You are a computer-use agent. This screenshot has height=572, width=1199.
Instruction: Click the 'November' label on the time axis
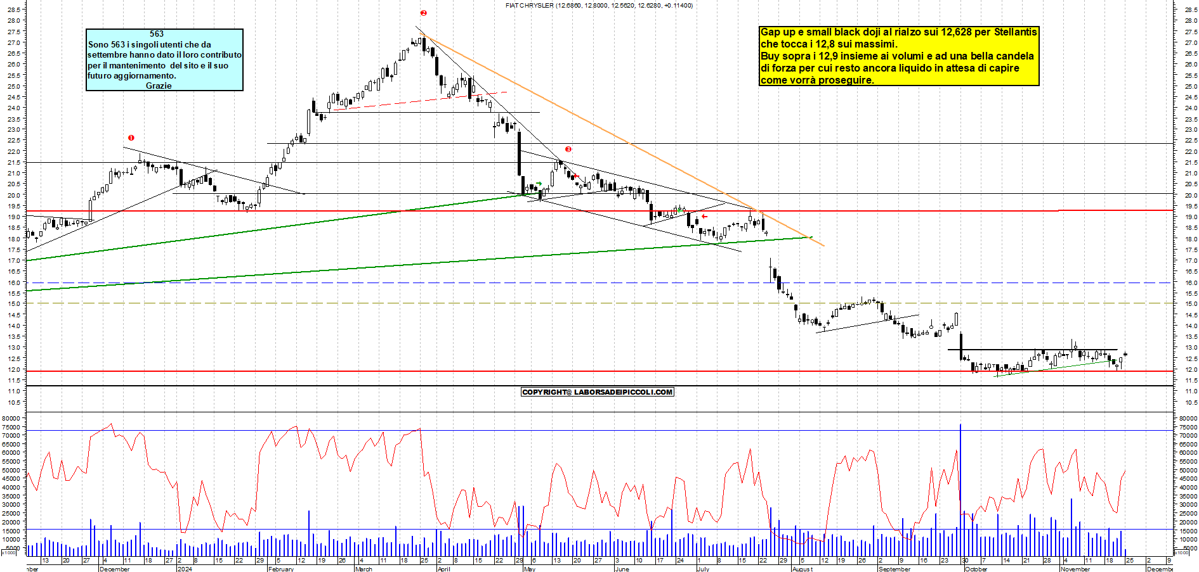pos(1075,569)
